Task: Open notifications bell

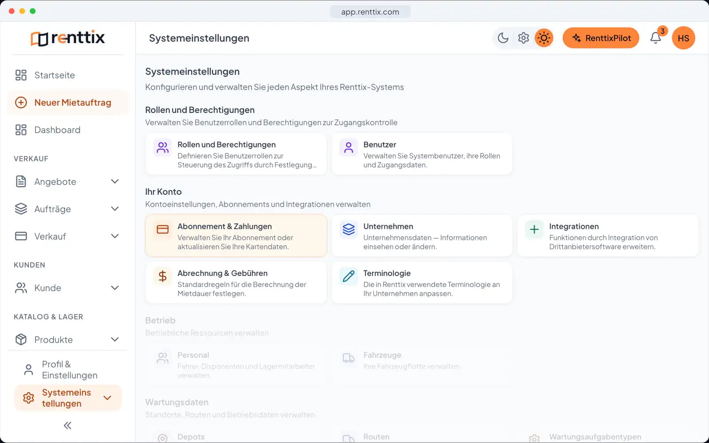Action: tap(656, 38)
